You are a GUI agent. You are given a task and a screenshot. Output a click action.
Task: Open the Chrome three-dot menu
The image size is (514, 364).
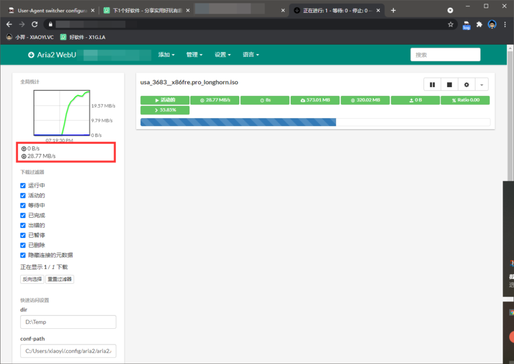tap(505, 24)
